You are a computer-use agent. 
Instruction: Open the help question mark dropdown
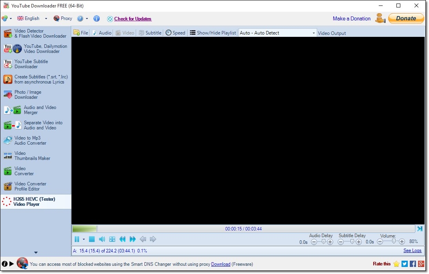(82, 18)
